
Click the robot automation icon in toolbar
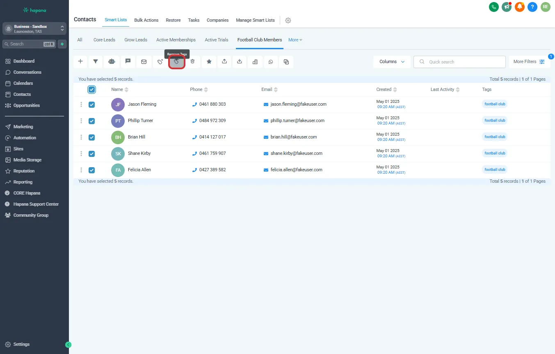coord(112,62)
